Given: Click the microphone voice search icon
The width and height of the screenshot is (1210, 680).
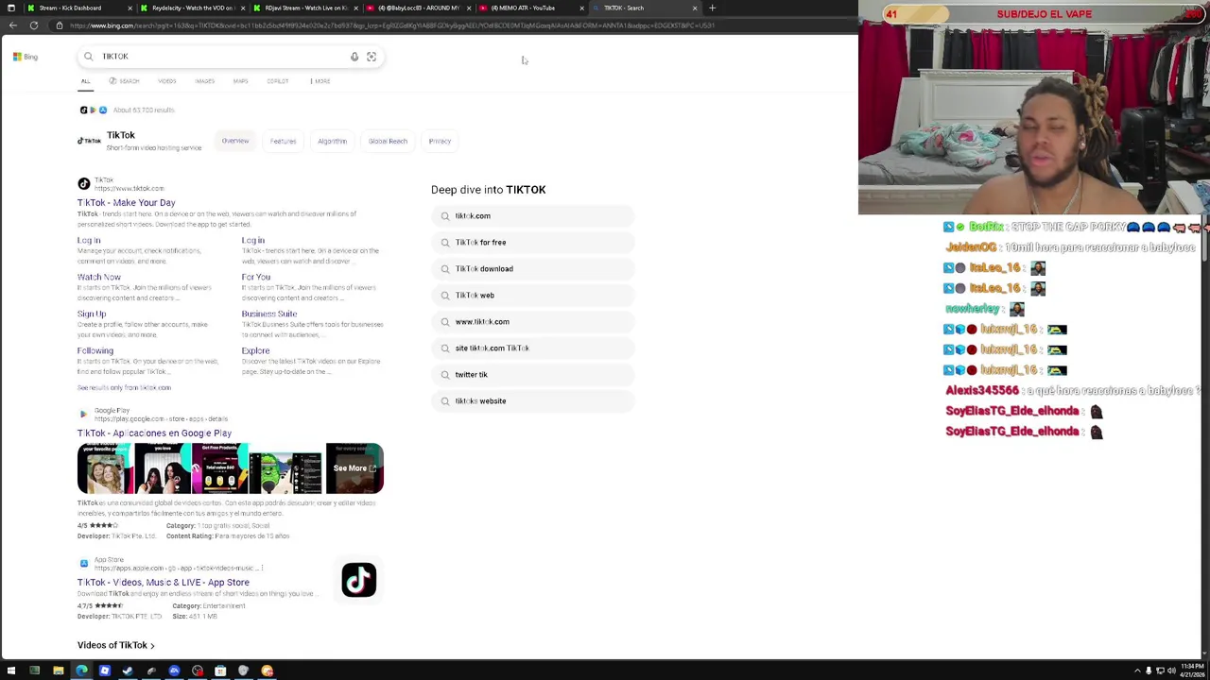Looking at the screenshot, I should (x=354, y=57).
